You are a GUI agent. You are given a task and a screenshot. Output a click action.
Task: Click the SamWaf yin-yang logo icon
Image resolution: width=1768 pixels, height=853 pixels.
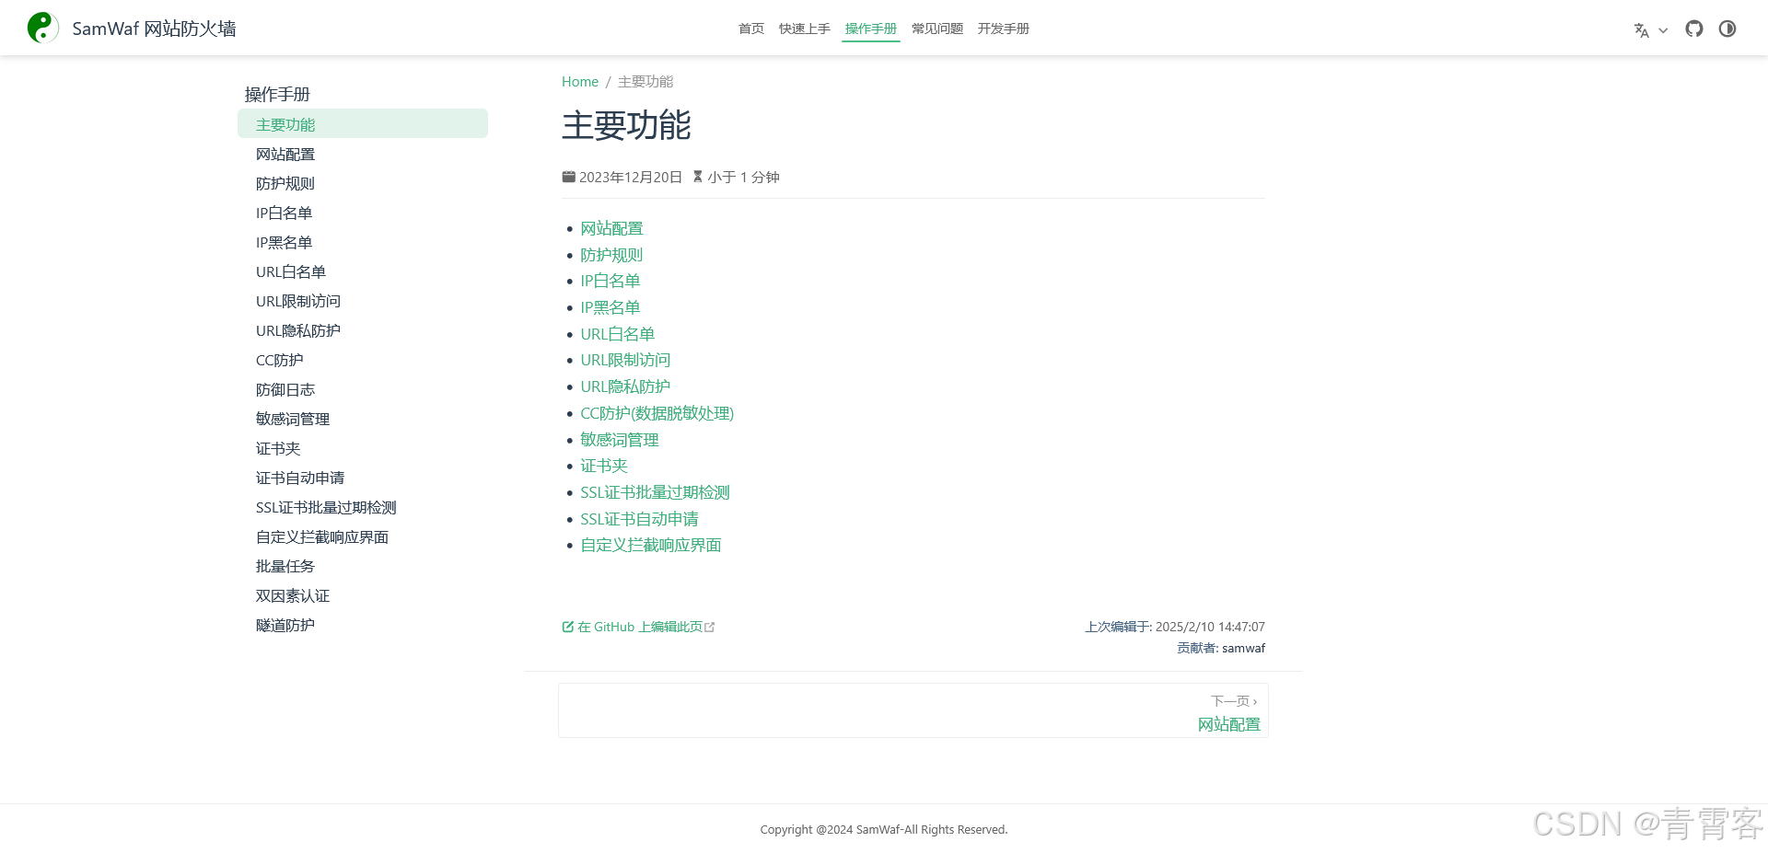click(x=42, y=28)
